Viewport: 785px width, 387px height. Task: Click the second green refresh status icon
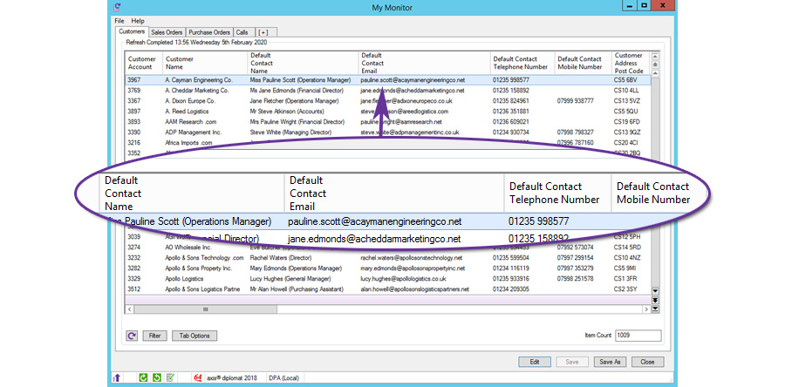(x=157, y=378)
